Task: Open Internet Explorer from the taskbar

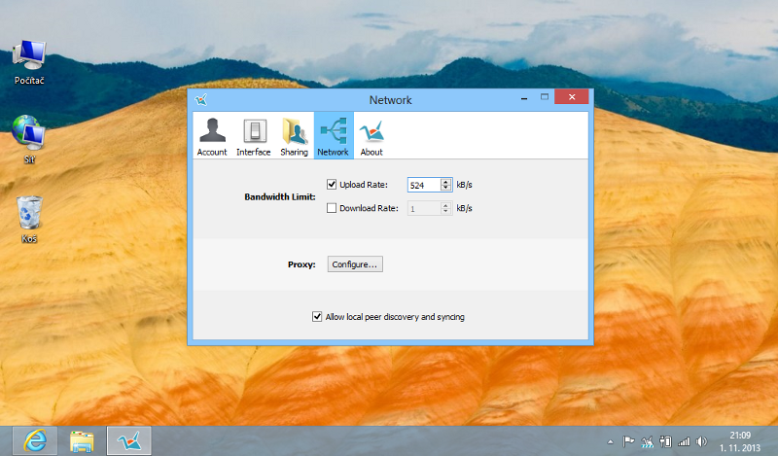Action: point(37,440)
